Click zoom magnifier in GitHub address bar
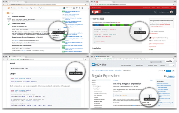 84,59
